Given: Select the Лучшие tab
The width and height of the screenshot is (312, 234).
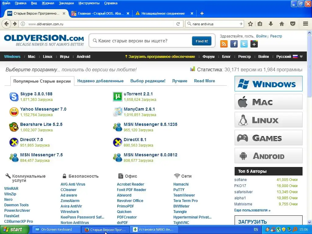Looking at the screenshot, I should point(180,81).
